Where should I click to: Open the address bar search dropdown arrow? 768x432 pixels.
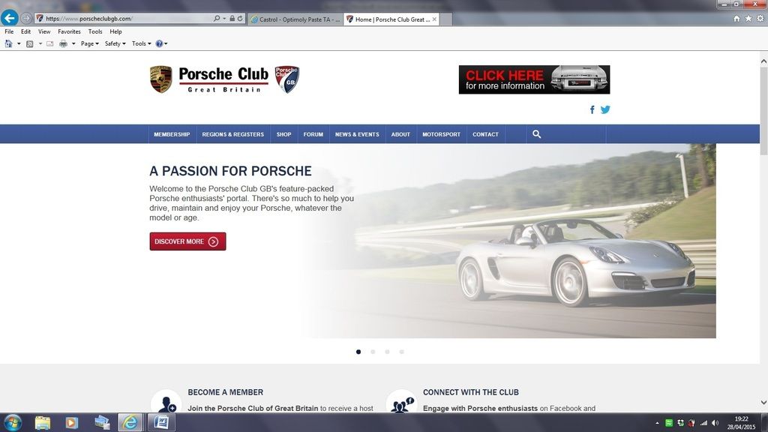224,19
